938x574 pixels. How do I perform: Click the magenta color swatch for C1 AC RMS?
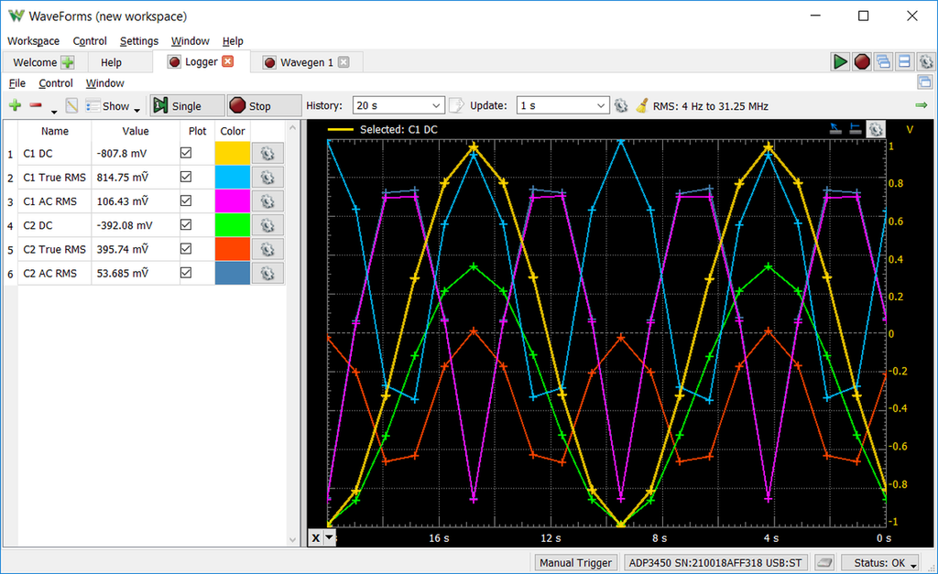tap(232, 201)
